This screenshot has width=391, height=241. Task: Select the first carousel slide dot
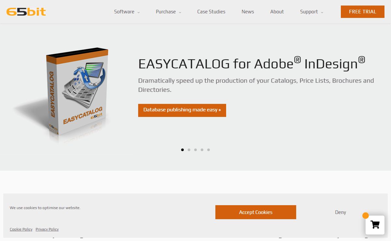[182, 150]
